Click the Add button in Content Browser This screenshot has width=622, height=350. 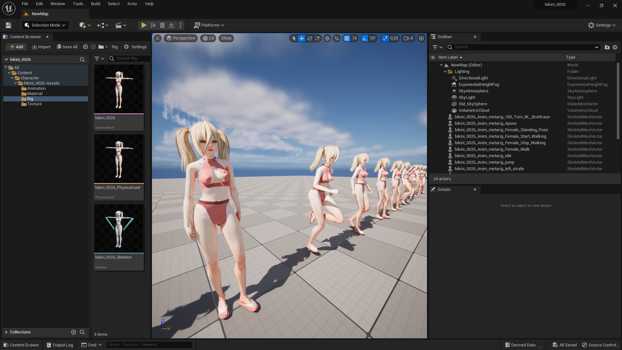point(17,47)
